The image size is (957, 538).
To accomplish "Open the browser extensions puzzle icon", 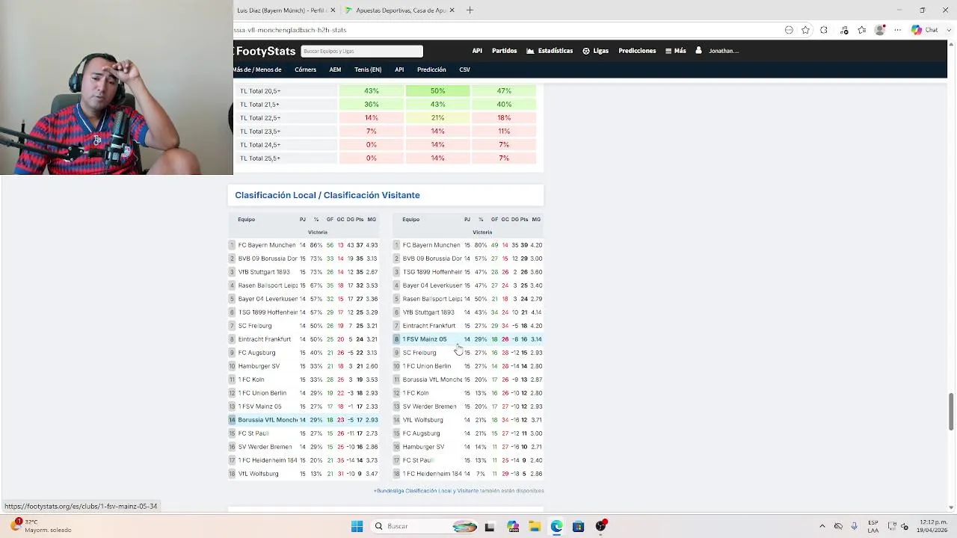I will (x=824, y=30).
